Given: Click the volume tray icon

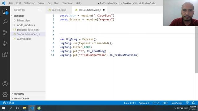Looking at the screenshot, I should 178,108.
